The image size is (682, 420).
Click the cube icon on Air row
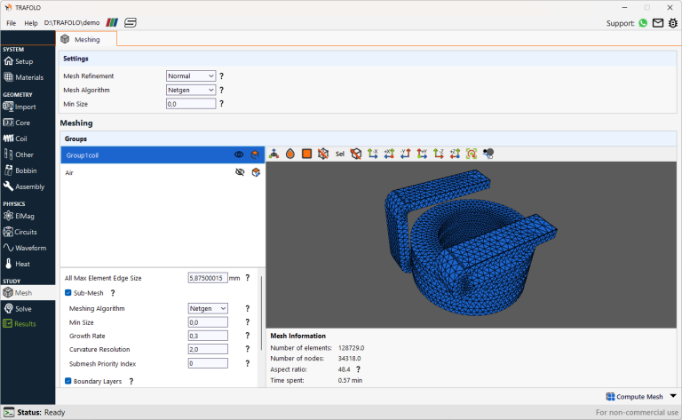coord(256,172)
